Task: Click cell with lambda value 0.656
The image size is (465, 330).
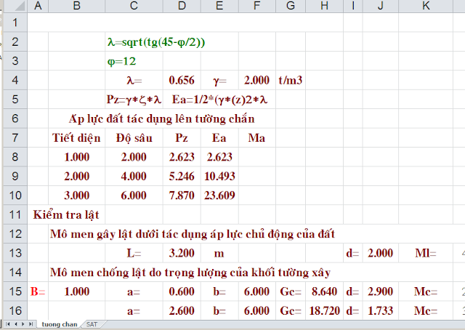Action: pyautogui.click(x=182, y=80)
